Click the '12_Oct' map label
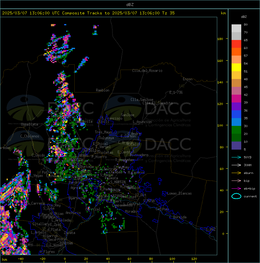The width and height of the screenshot is (260, 263). click(141, 195)
